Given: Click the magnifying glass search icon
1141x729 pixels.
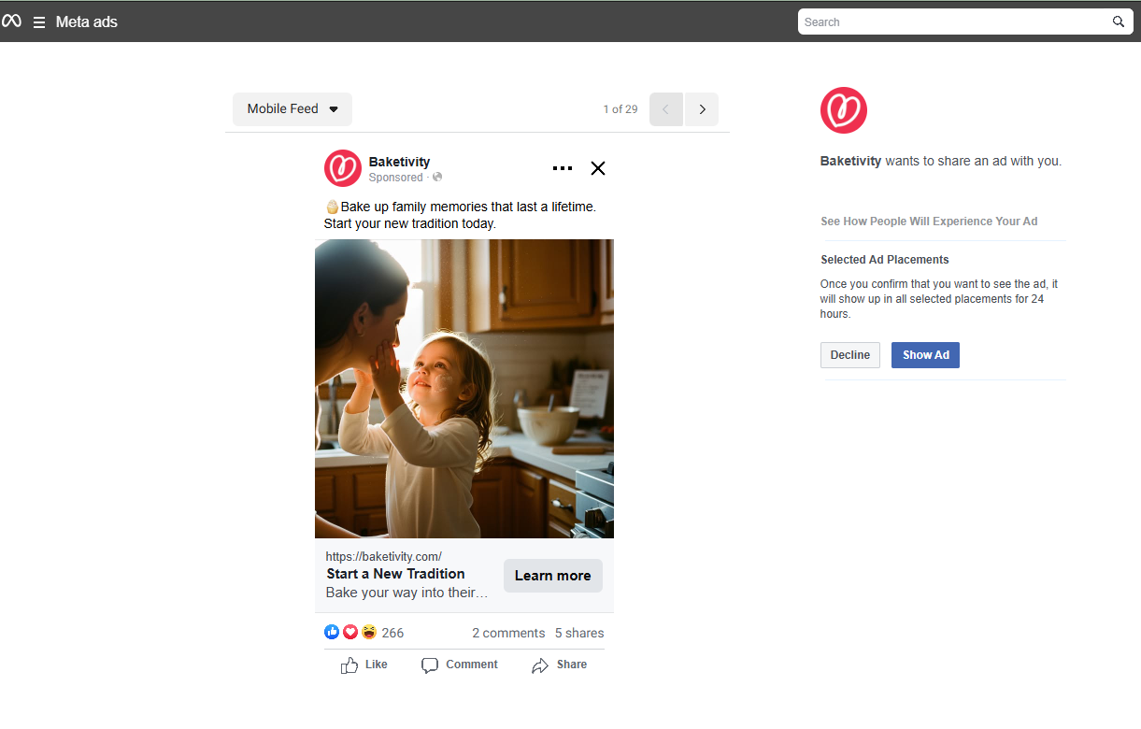Looking at the screenshot, I should pyautogui.click(x=1119, y=21).
